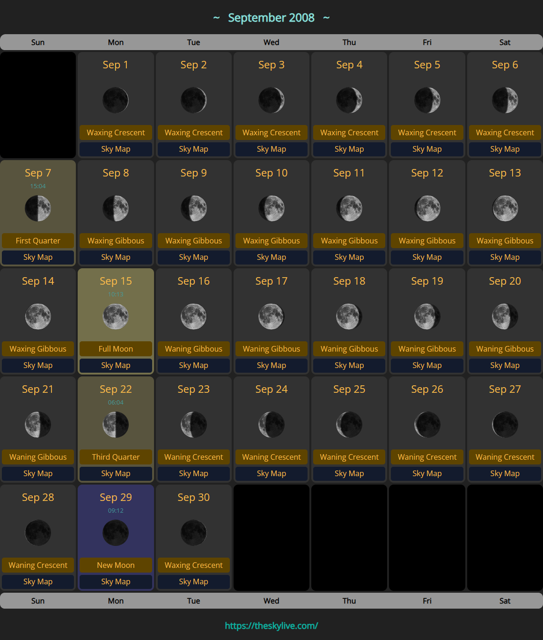This screenshot has width=543, height=640.
Task: Go to the next month with the right tilde
Action: pyautogui.click(x=326, y=18)
